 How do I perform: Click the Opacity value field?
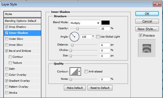(x=105, y=29)
